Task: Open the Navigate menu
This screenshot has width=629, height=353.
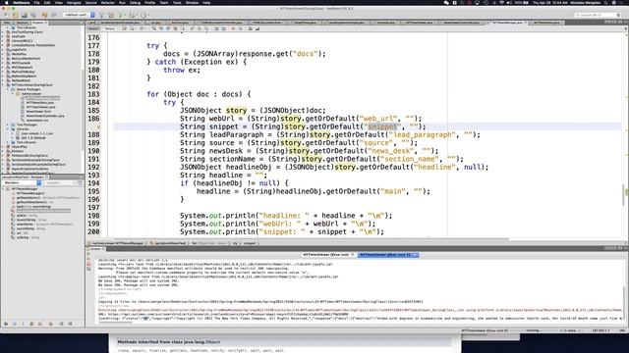Action: point(74,3)
